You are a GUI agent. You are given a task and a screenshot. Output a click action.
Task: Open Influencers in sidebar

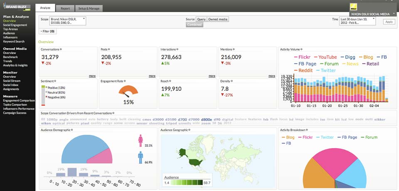tap(10, 37)
